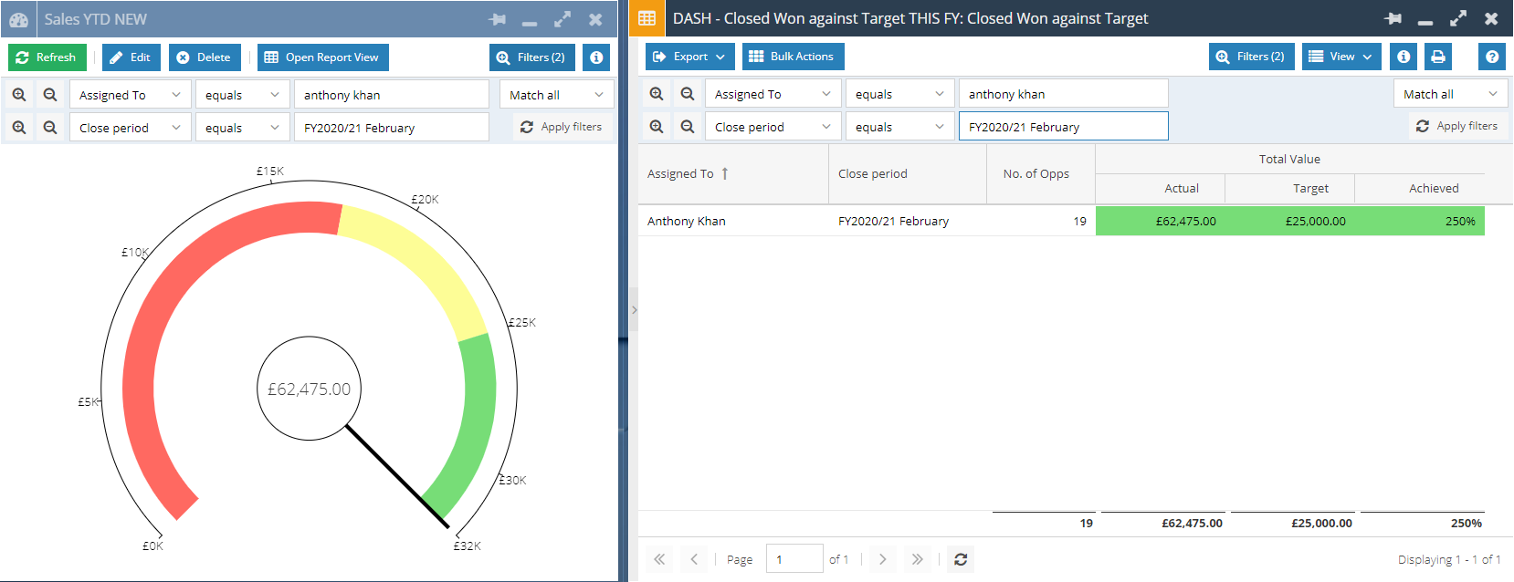Collapse the splitter between the two panels
This screenshot has width=1514, height=582.
coord(634,310)
